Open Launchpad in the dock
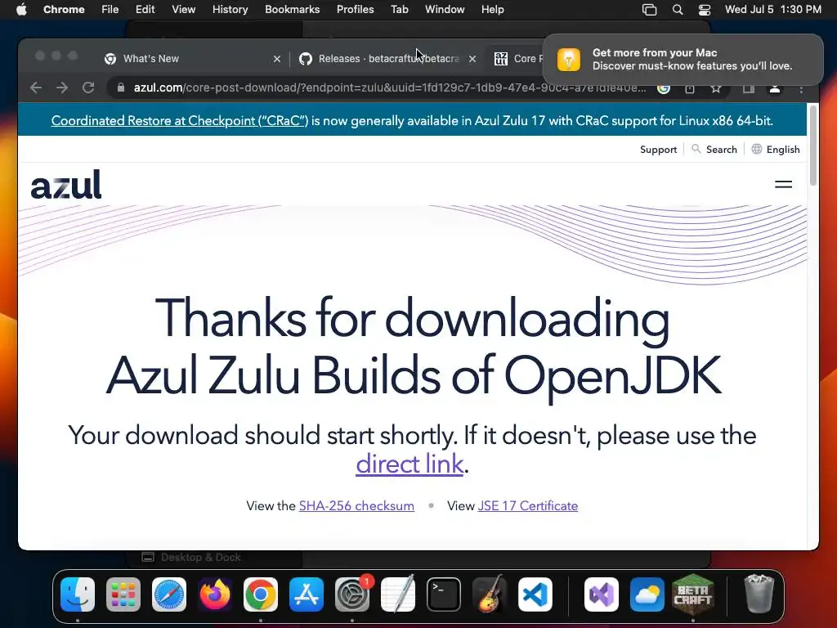 123,594
